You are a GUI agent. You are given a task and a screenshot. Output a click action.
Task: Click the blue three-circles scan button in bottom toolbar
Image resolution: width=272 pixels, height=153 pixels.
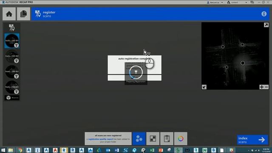[139, 139]
